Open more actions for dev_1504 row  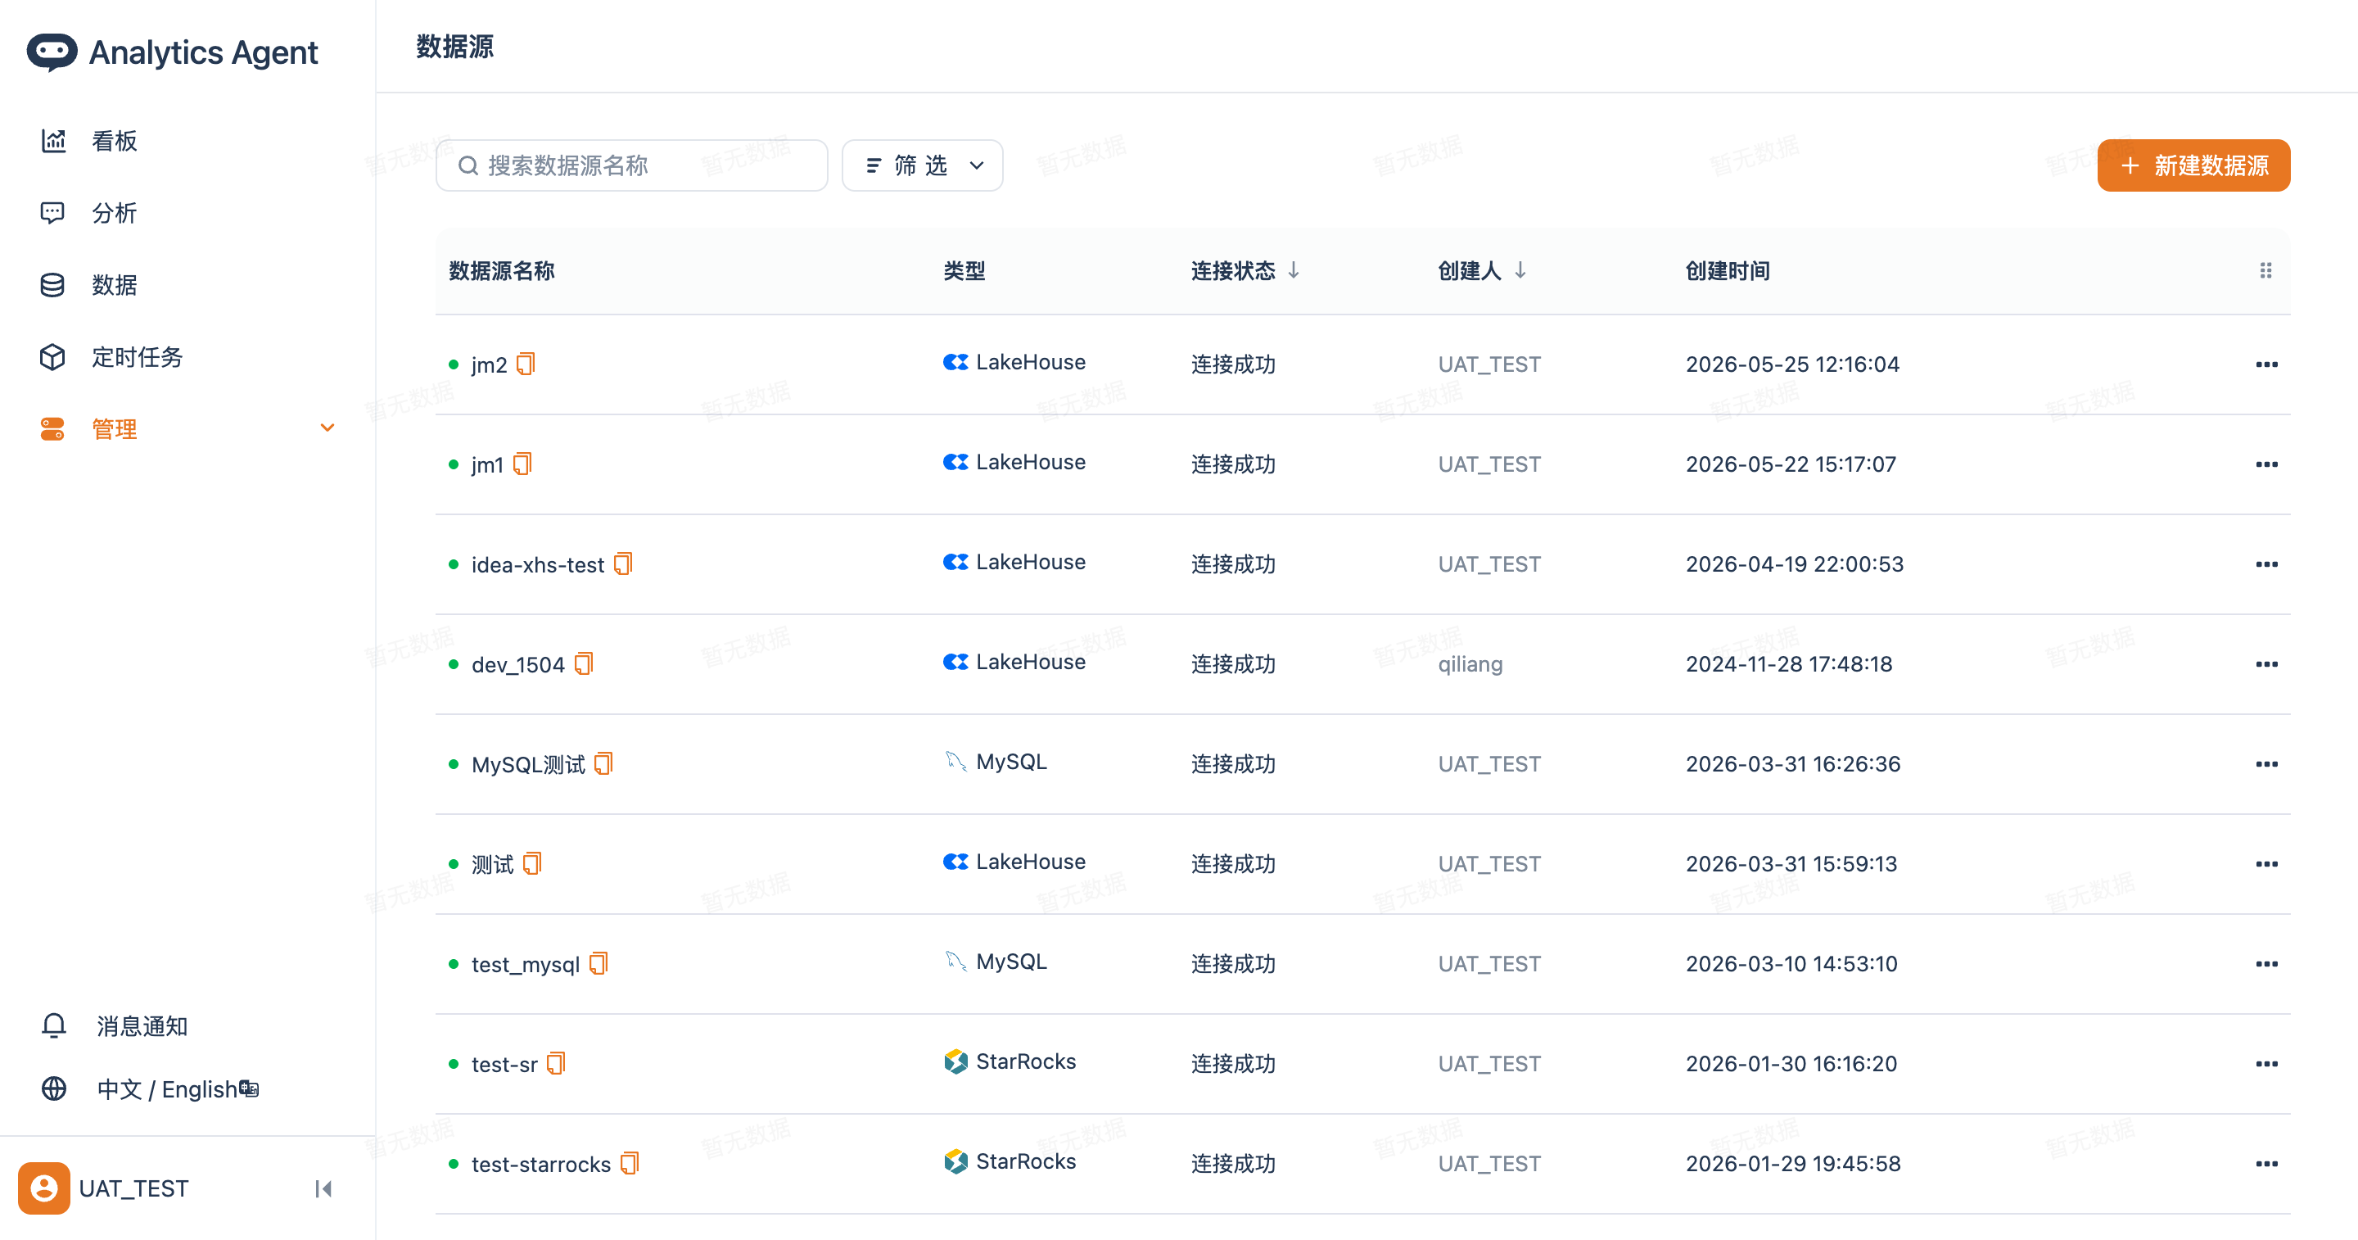coord(2266,664)
